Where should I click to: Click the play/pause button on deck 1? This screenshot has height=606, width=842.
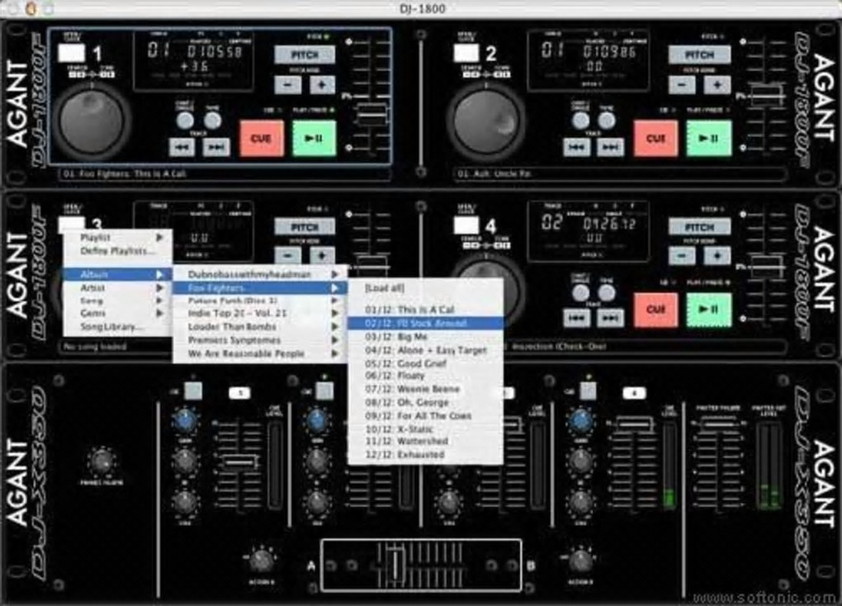tap(315, 138)
